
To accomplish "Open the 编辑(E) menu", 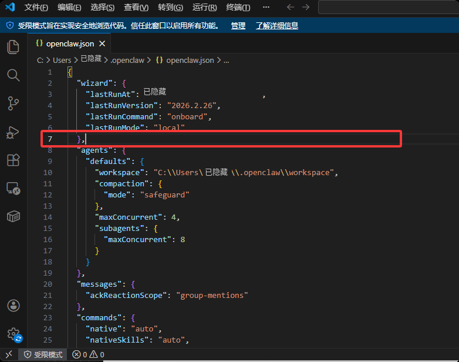I will (69, 7).
